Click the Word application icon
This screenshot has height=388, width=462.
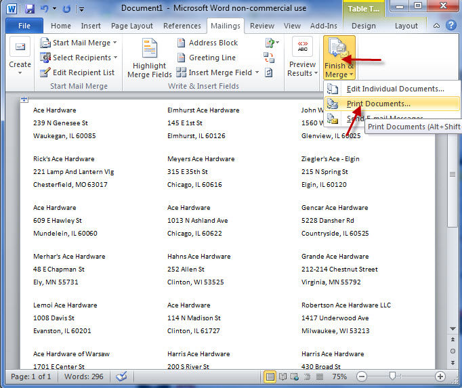pyautogui.click(x=12, y=9)
